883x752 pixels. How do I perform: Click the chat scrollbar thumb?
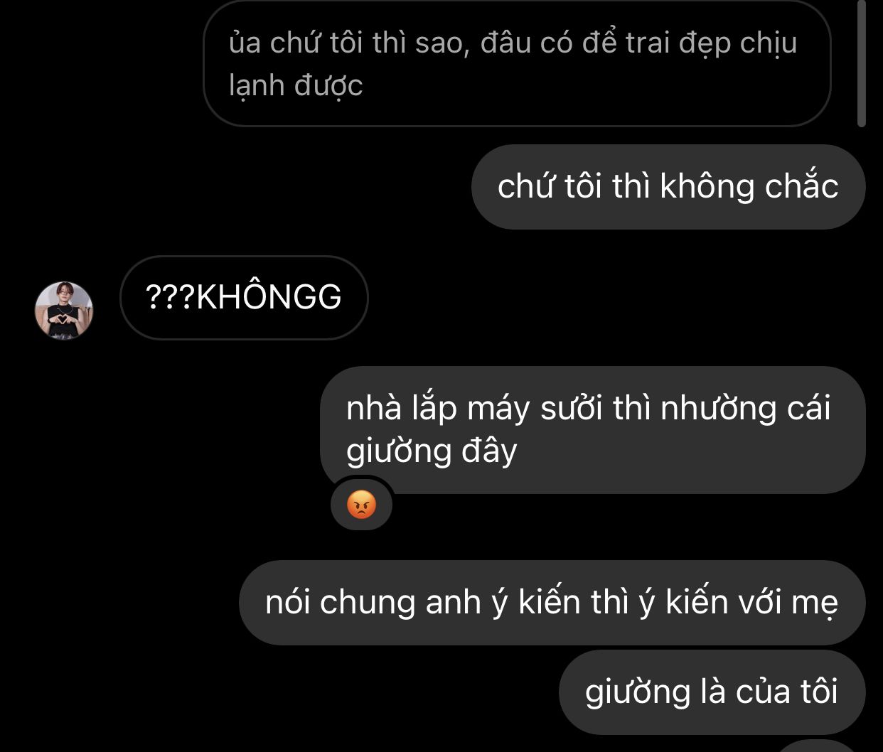tap(862, 64)
